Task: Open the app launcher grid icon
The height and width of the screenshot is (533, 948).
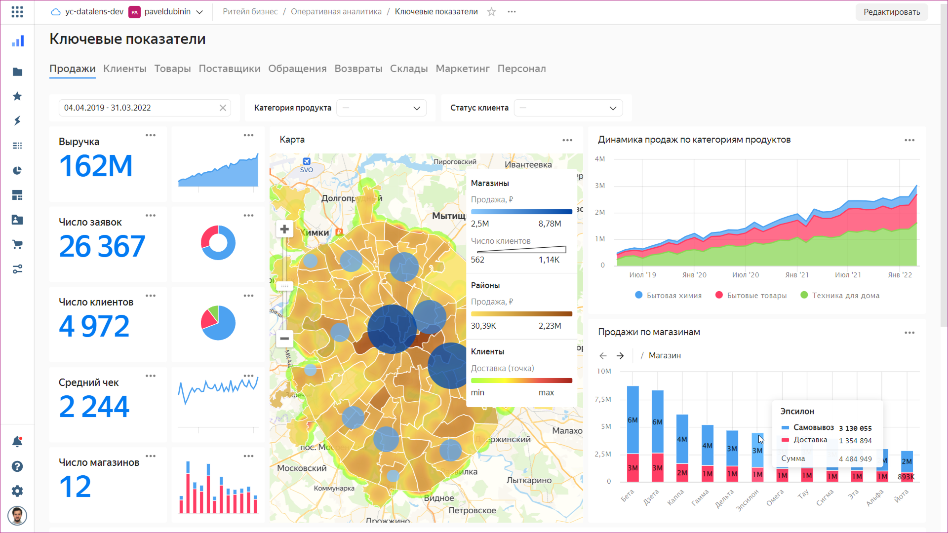Action: 17,12
